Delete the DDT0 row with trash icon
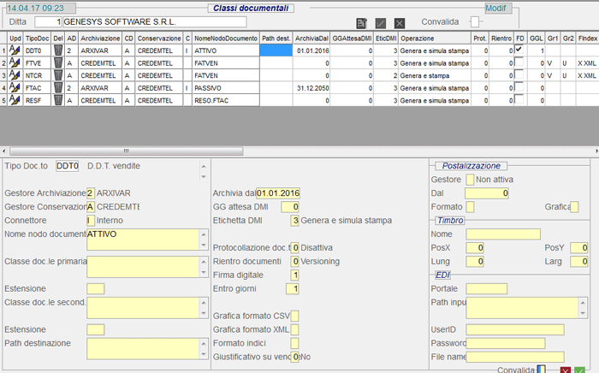The image size is (599, 373). 58,50
